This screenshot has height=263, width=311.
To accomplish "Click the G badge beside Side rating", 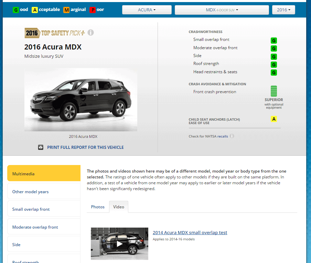I will click(274, 56).
